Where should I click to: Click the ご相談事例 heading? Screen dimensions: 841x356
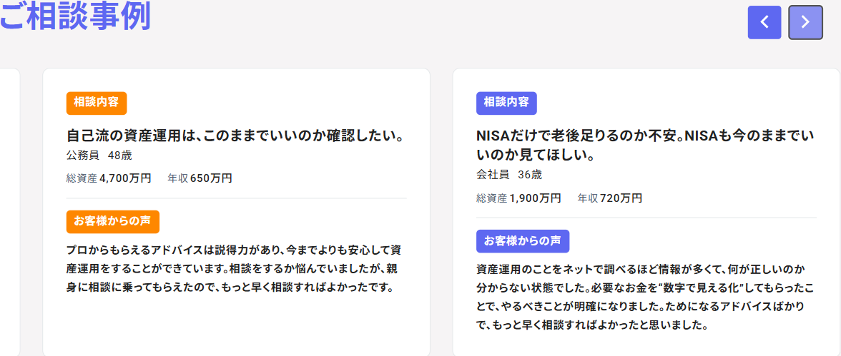click(x=75, y=17)
